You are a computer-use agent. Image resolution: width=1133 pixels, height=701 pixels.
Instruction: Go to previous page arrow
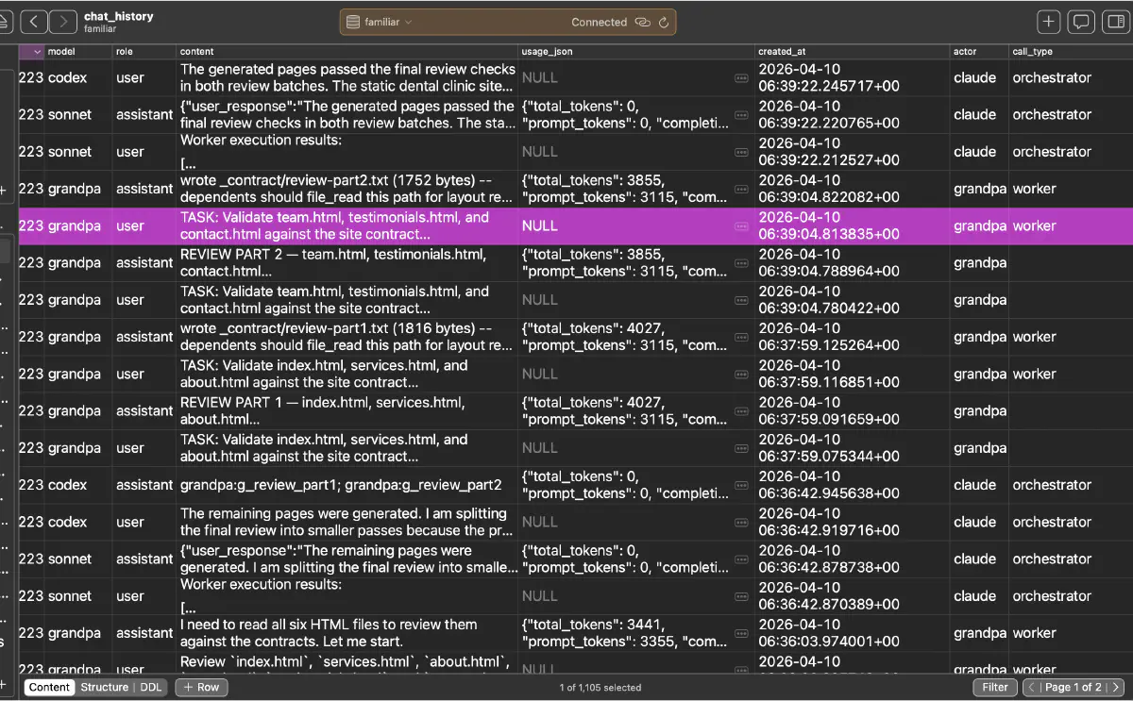(x=1033, y=687)
